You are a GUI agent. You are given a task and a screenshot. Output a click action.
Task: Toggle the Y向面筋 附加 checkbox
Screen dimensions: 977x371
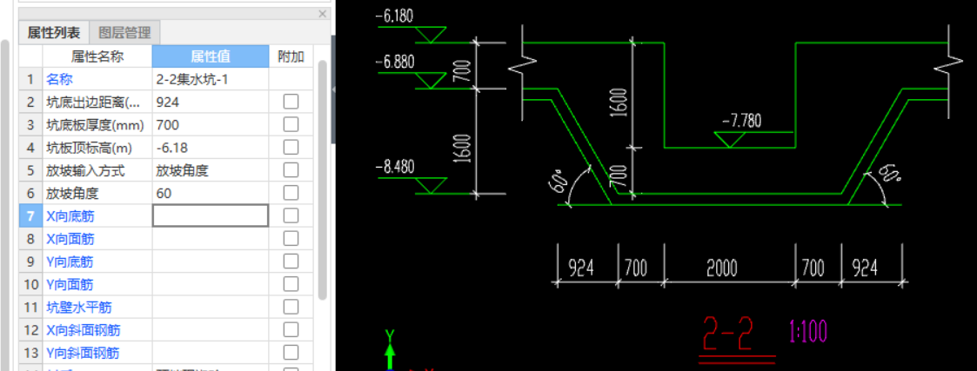pyautogui.click(x=291, y=284)
